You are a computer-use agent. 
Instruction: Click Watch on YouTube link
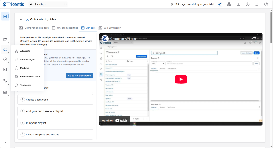coord(115,121)
